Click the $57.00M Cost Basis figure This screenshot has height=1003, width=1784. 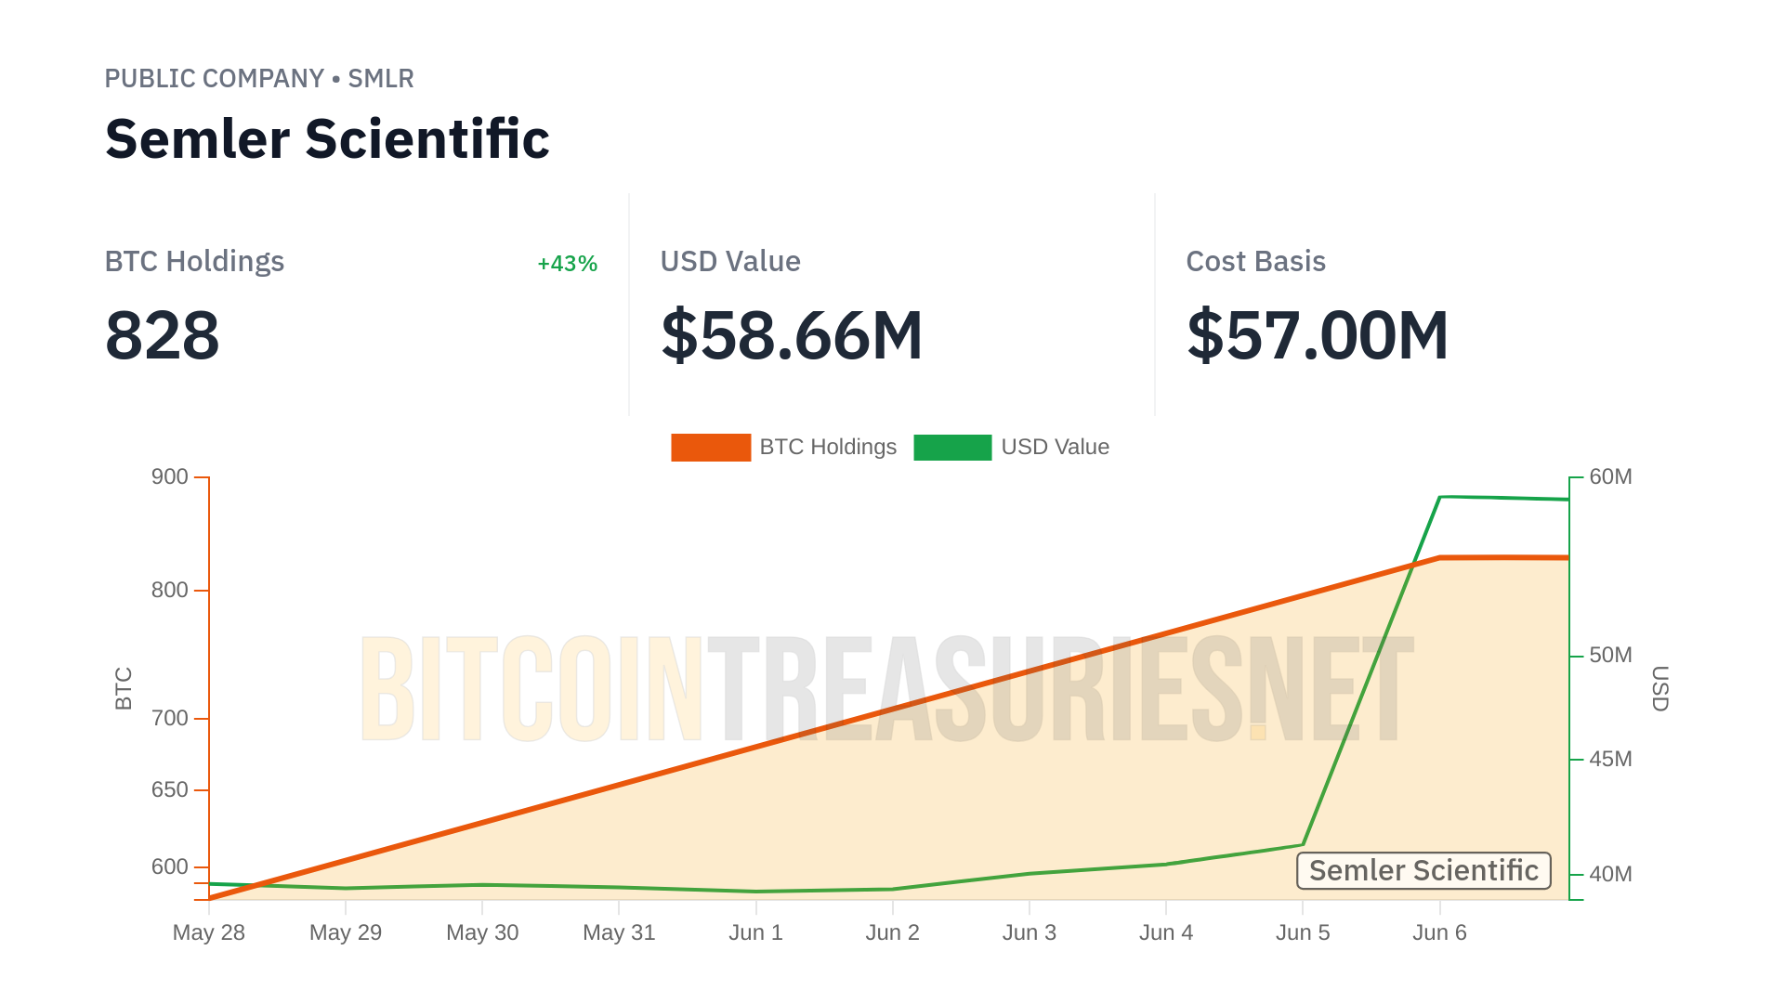(1318, 335)
